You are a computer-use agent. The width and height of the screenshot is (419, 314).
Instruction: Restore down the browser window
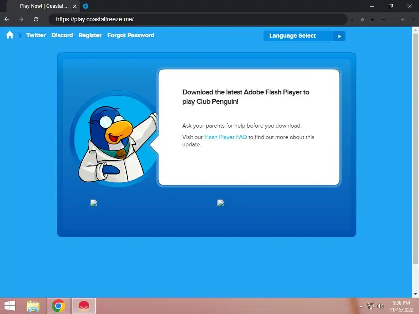(391, 6)
